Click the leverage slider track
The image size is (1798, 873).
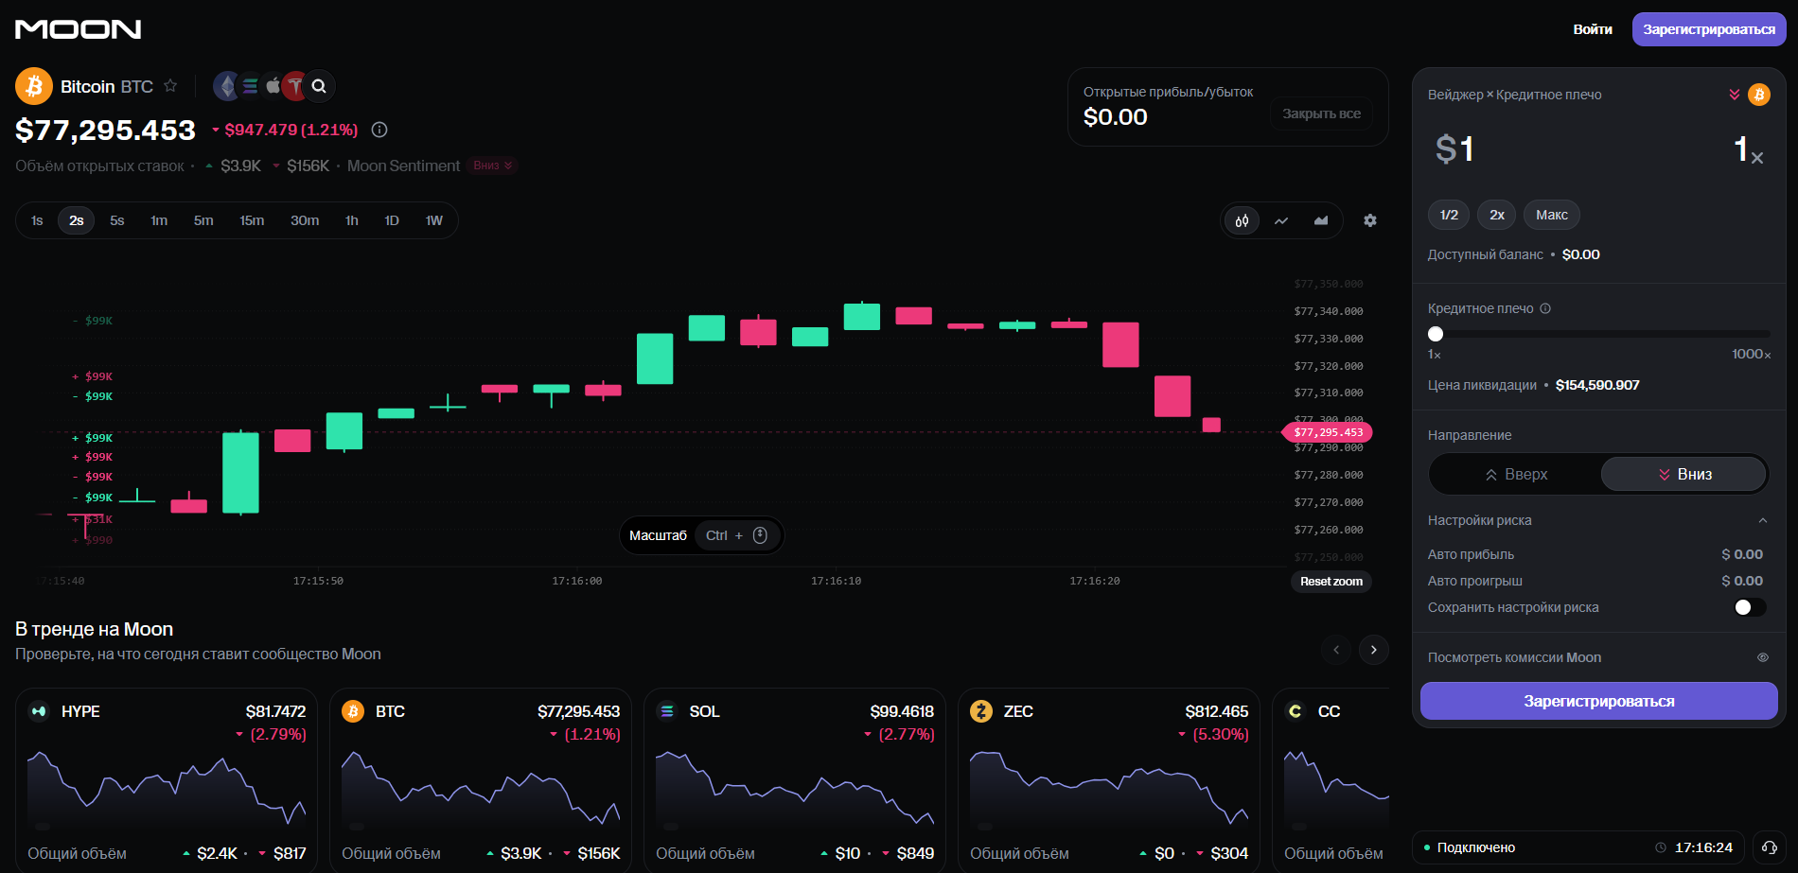(x=1599, y=334)
